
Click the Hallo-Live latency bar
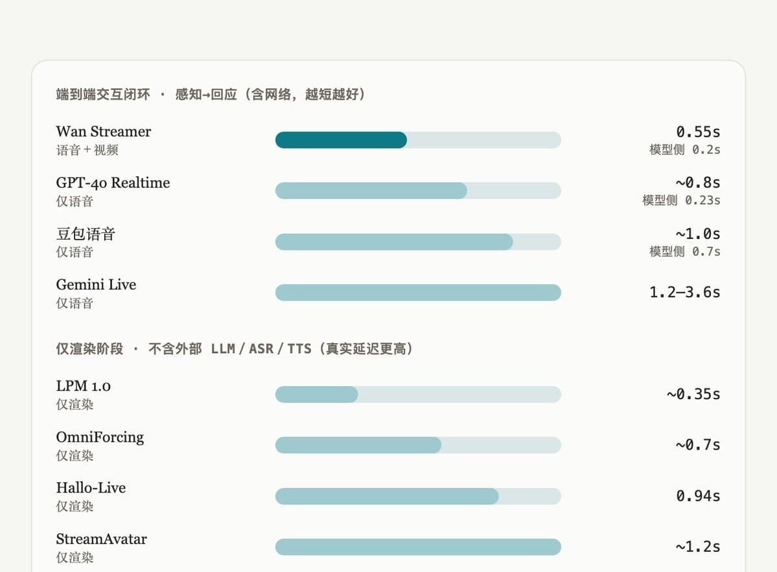pos(418,496)
